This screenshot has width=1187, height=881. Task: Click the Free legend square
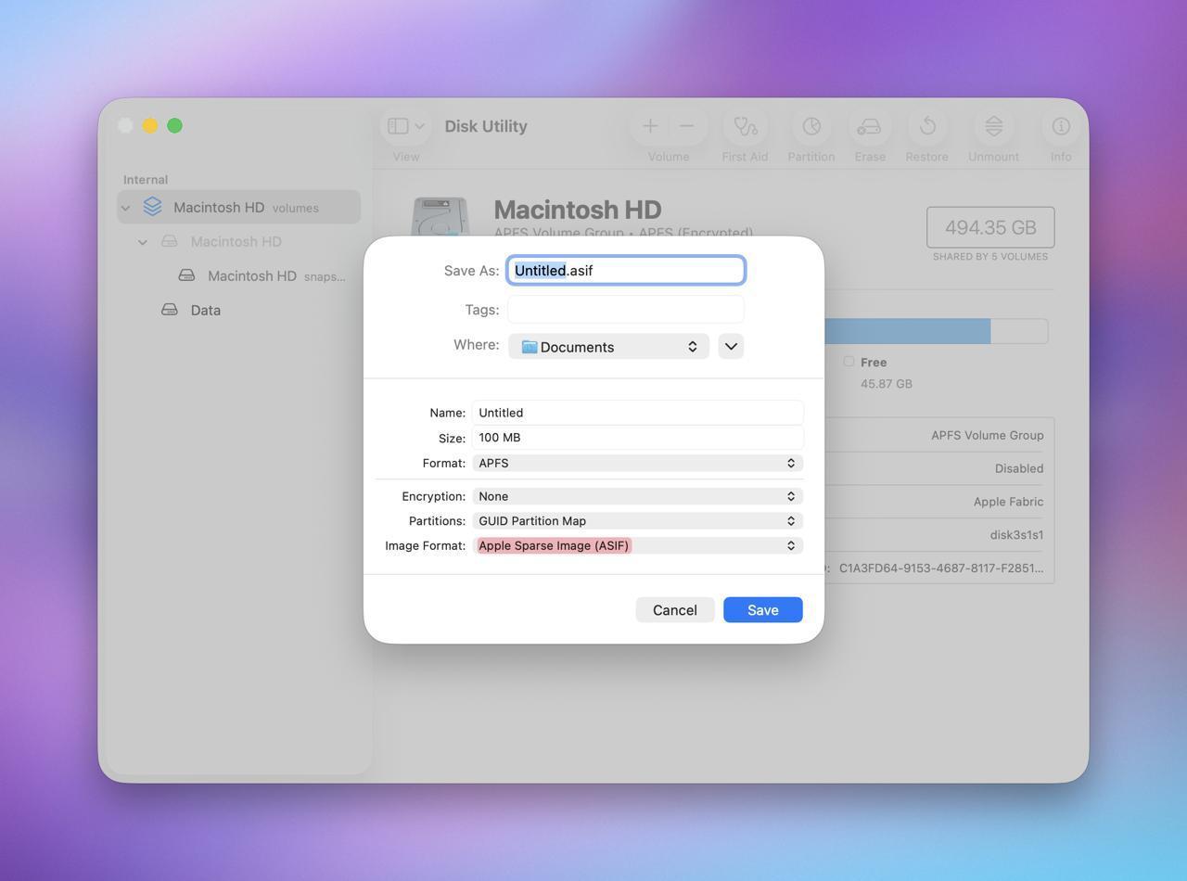849,362
